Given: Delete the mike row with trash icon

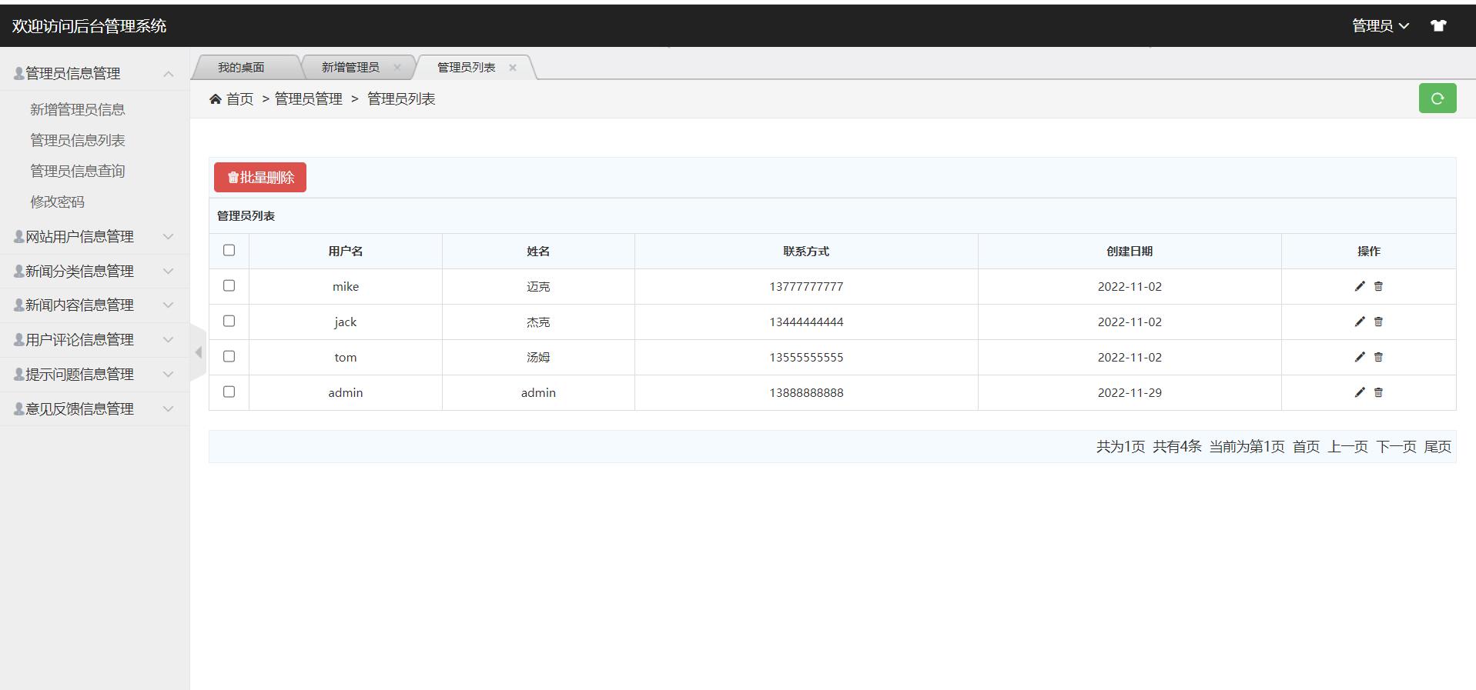Looking at the screenshot, I should point(1378,286).
